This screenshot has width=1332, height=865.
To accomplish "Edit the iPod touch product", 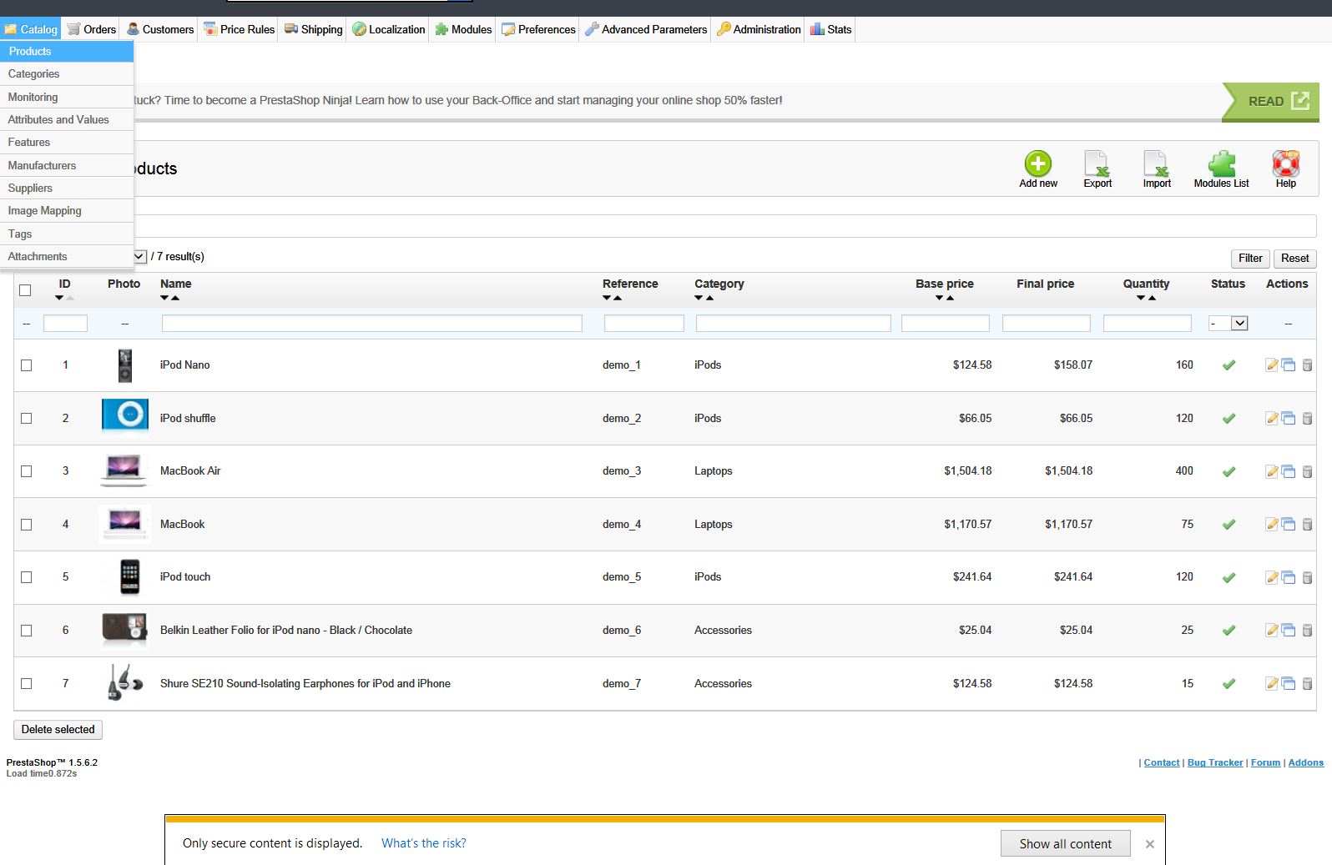I will [x=1272, y=577].
